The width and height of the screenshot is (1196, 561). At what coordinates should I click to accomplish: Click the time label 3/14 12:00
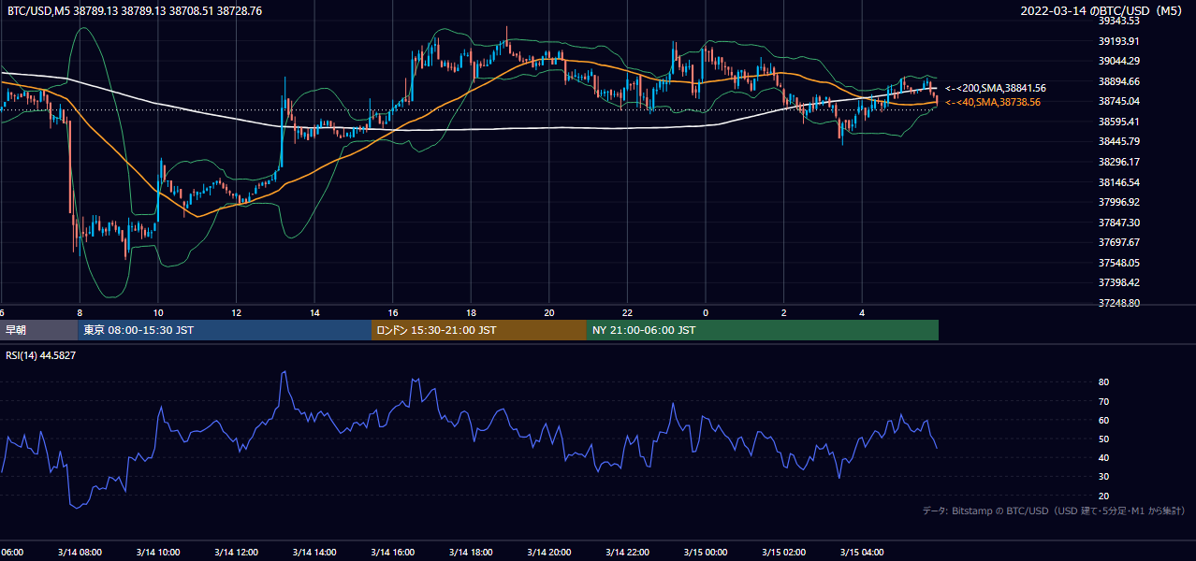236,553
